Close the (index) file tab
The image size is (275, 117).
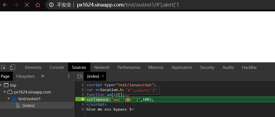pos(103,76)
